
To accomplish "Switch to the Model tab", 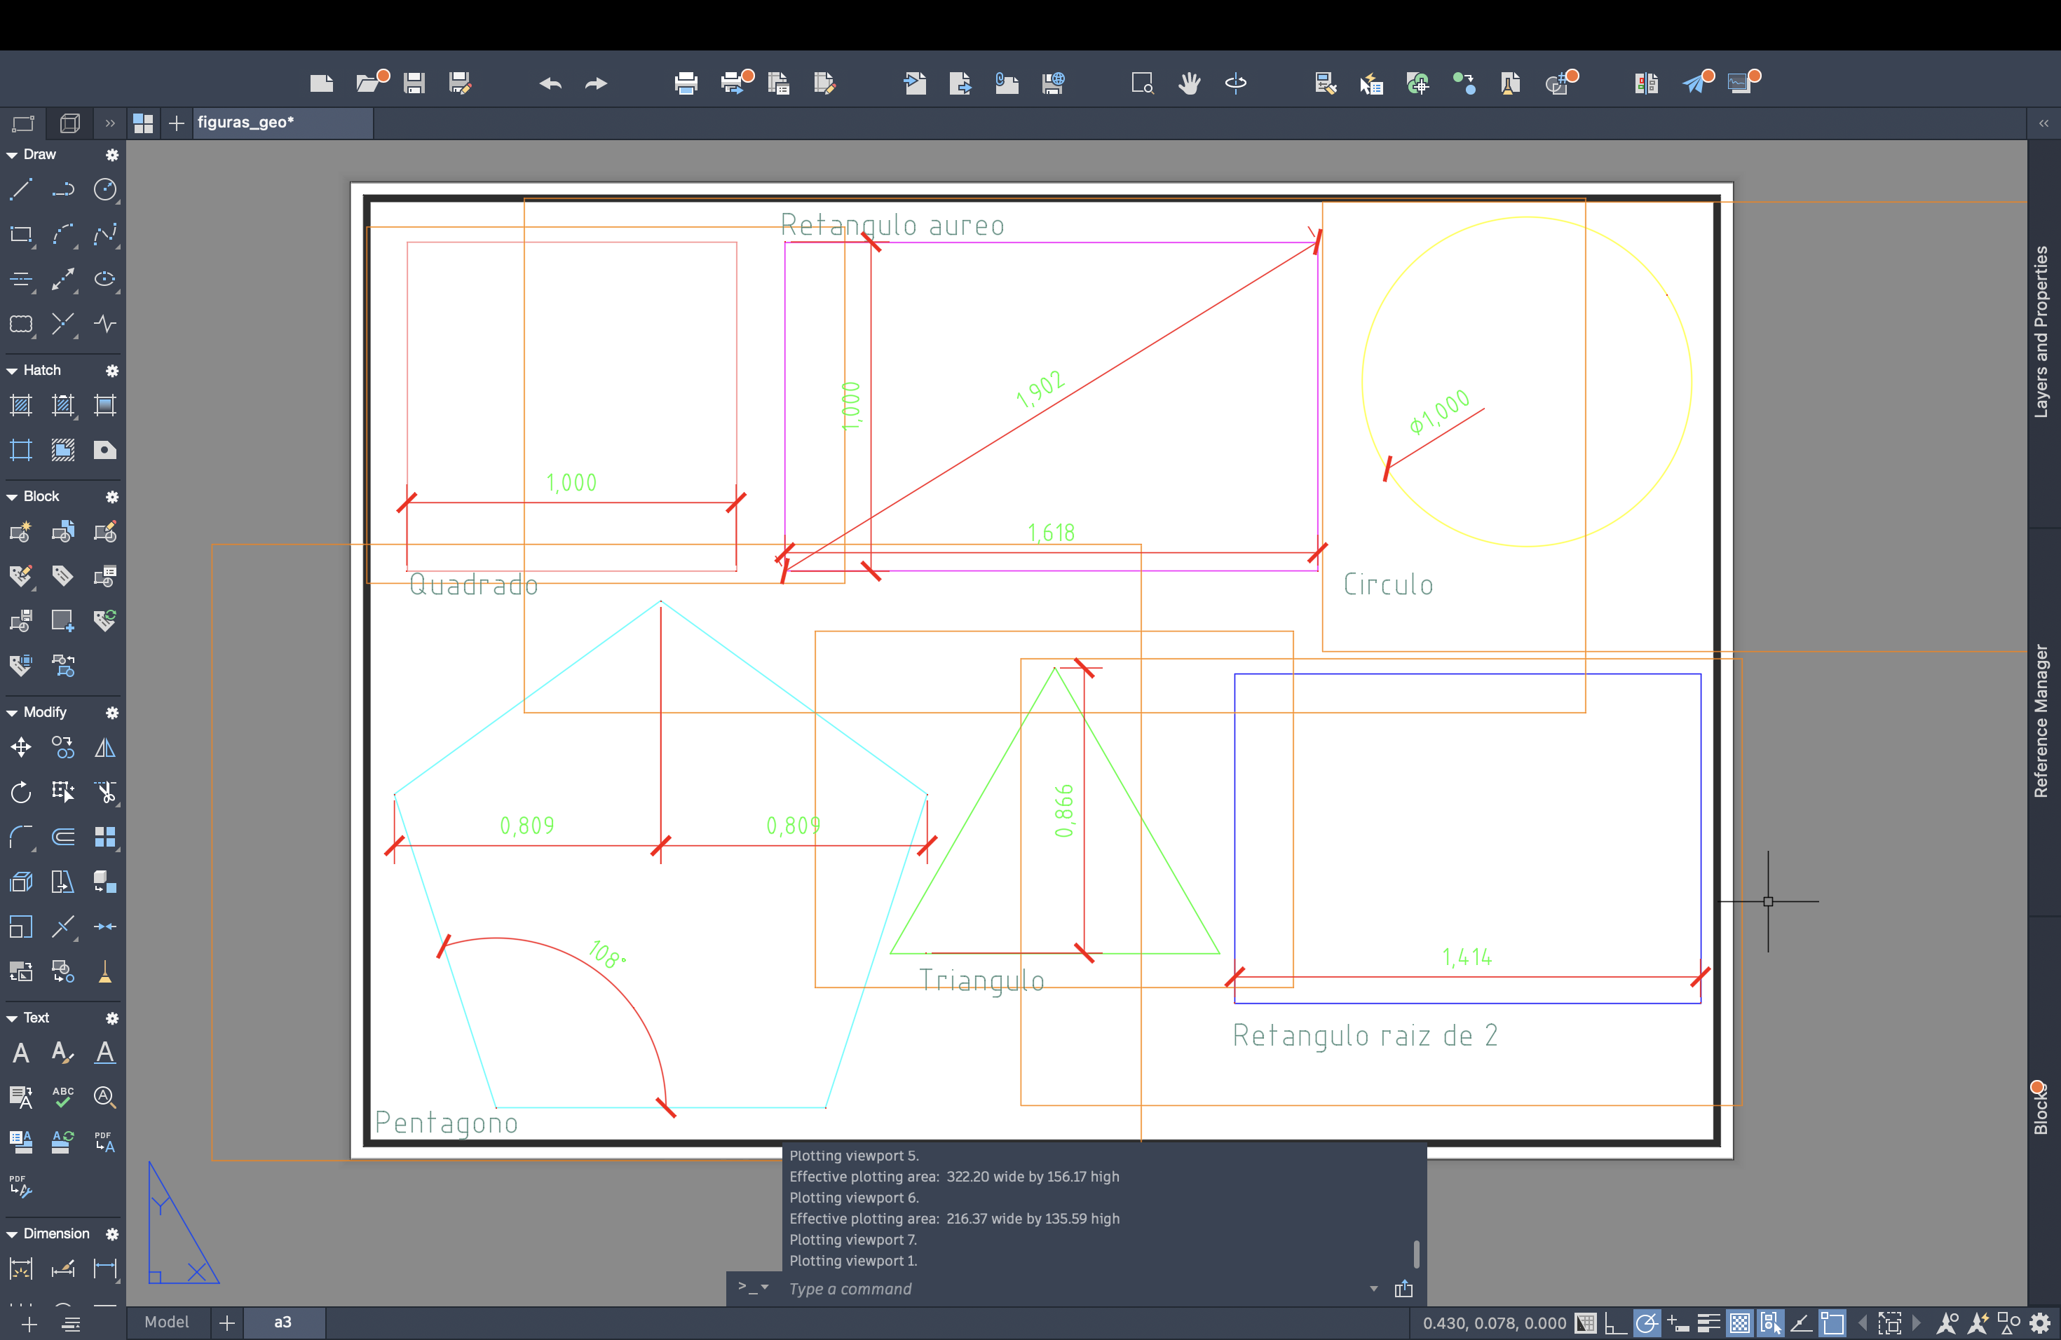I will click(166, 1322).
